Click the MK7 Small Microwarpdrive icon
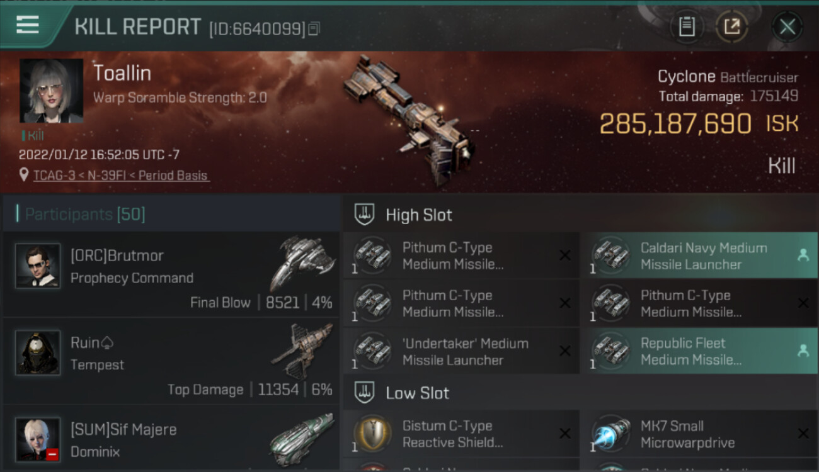The width and height of the screenshot is (819, 472). click(610, 434)
